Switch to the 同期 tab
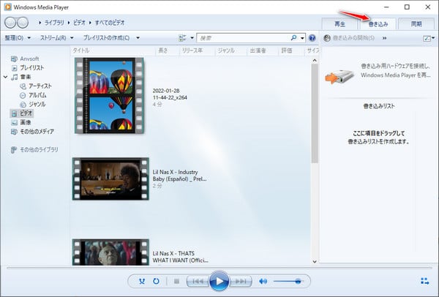Screen dimensions: 439x297 [x=416, y=24]
